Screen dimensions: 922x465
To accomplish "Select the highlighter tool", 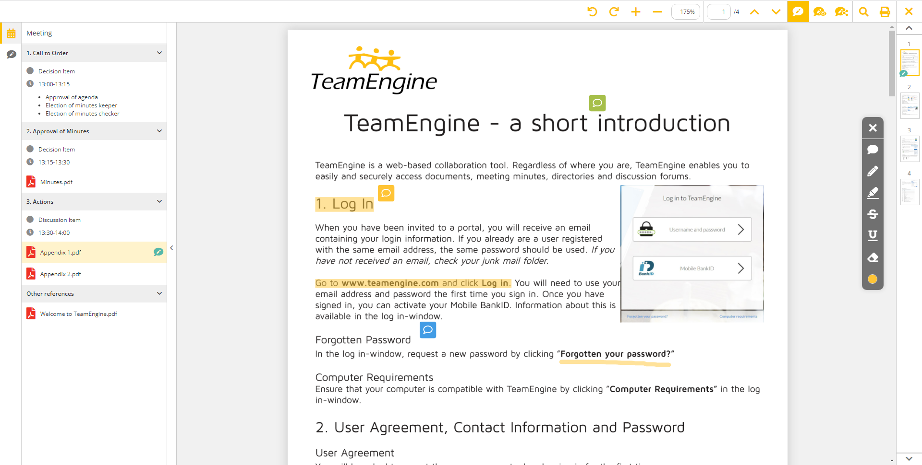I will tap(873, 193).
